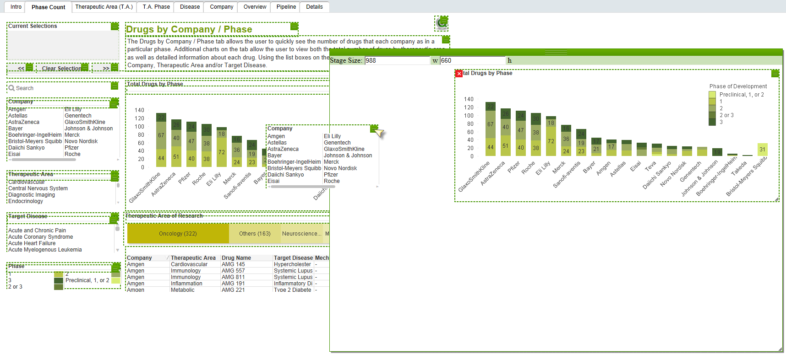Open the Overview tab
Image resolution: width=786 pixels, height=354 pixels.
point(255,7)
